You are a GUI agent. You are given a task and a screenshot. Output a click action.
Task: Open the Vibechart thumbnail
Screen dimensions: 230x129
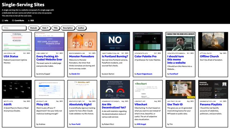tap(148, 89)
